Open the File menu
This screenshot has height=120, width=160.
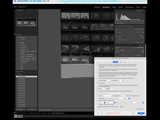click(31, 1)
